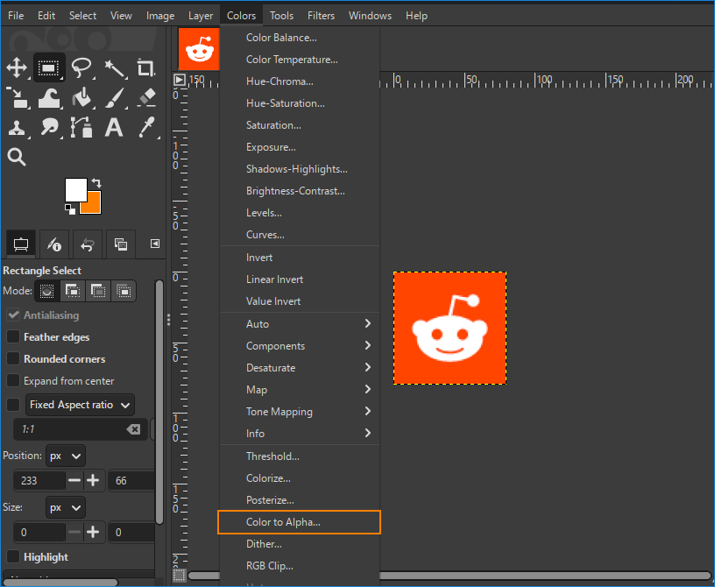Open the Fixed Aspect ratio dropdown
This screenshot has height=587, width=715.
point(80,405)
